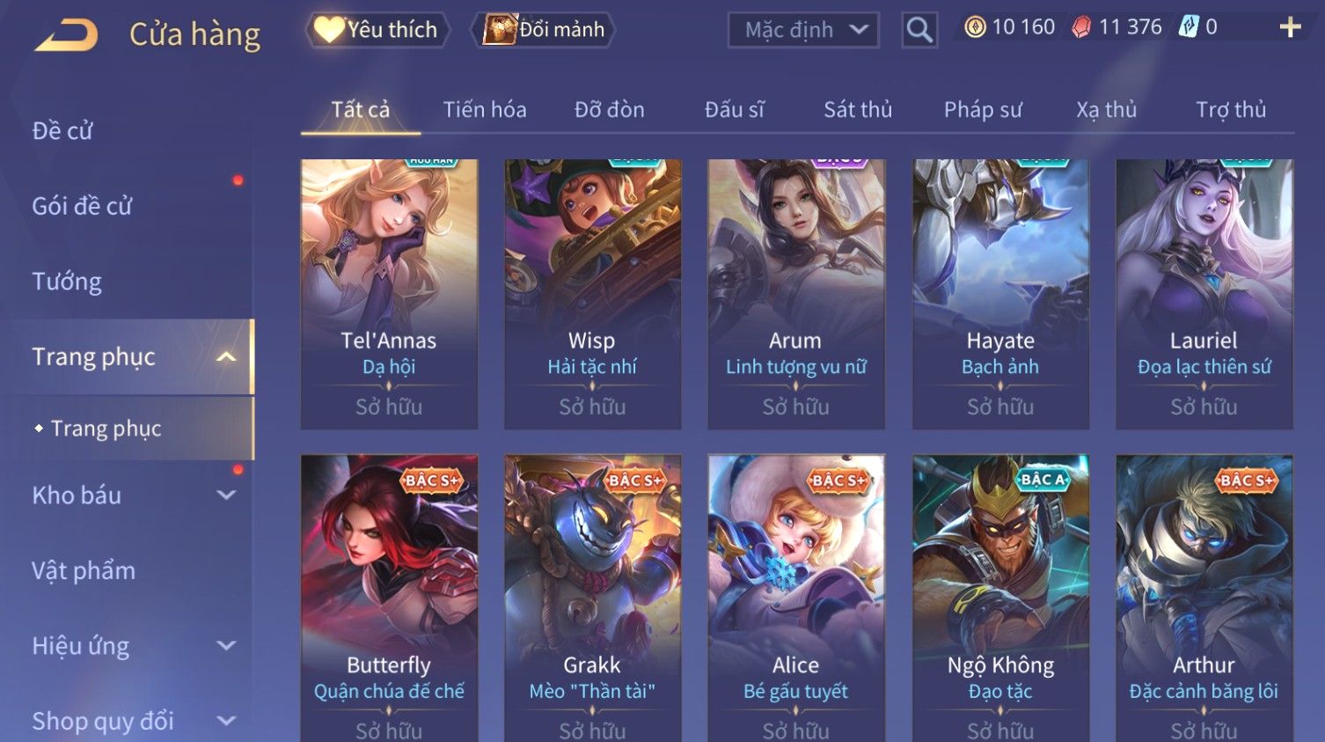Tap the red ruby balance icon
Viewport: 1325px width, 742px height.
coord(1081,27)
